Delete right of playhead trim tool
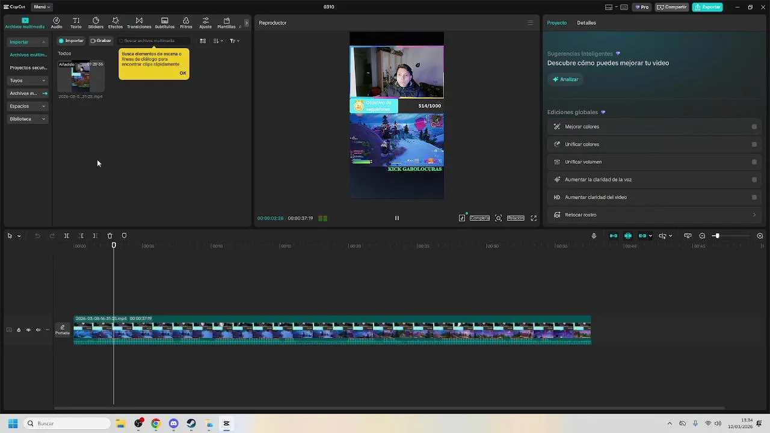770x433 pixels. (x=95, y=236)
